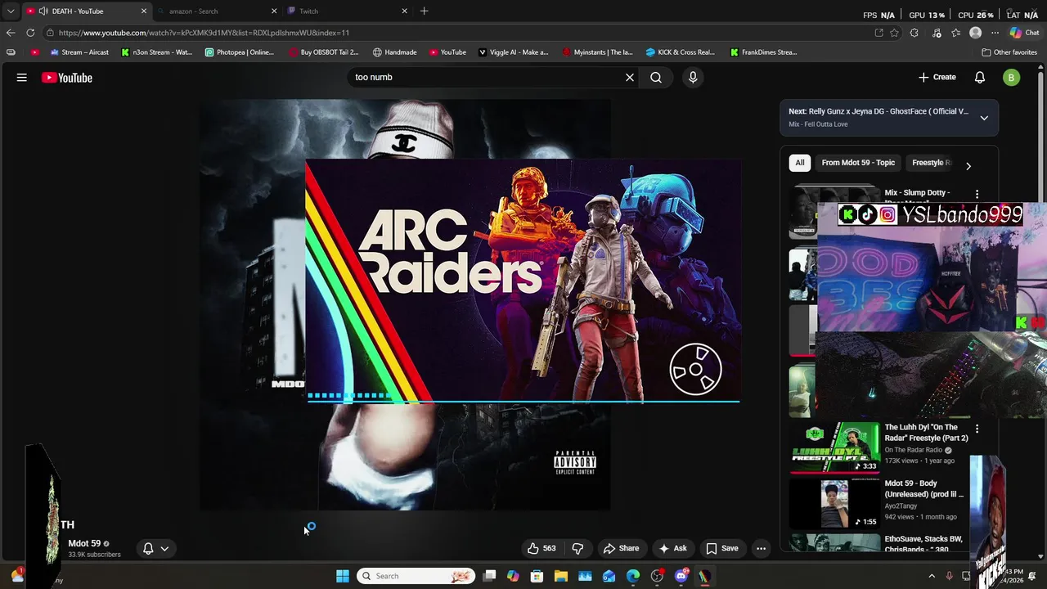Go to YouTube home via logo
Screen dimensions: 1047x589
tap(67, 78)
